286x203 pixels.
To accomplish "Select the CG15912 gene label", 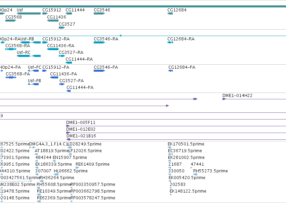I will point(52,10).
